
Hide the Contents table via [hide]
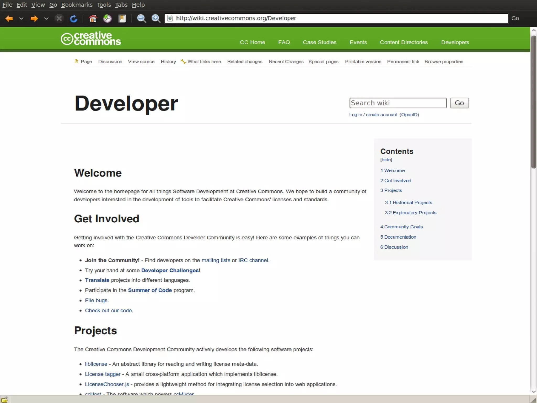pyautogui.click(x=386, y=160)
